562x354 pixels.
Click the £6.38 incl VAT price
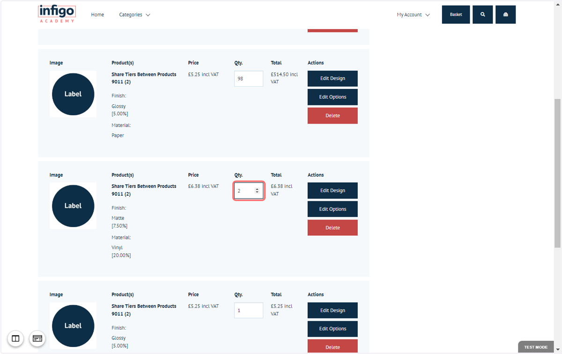coord(203,186)
